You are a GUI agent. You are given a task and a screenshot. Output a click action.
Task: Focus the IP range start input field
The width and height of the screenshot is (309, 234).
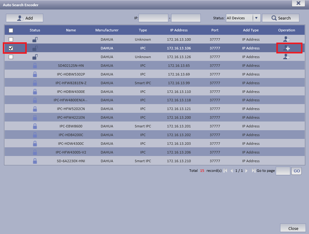(x=153, y=18)
